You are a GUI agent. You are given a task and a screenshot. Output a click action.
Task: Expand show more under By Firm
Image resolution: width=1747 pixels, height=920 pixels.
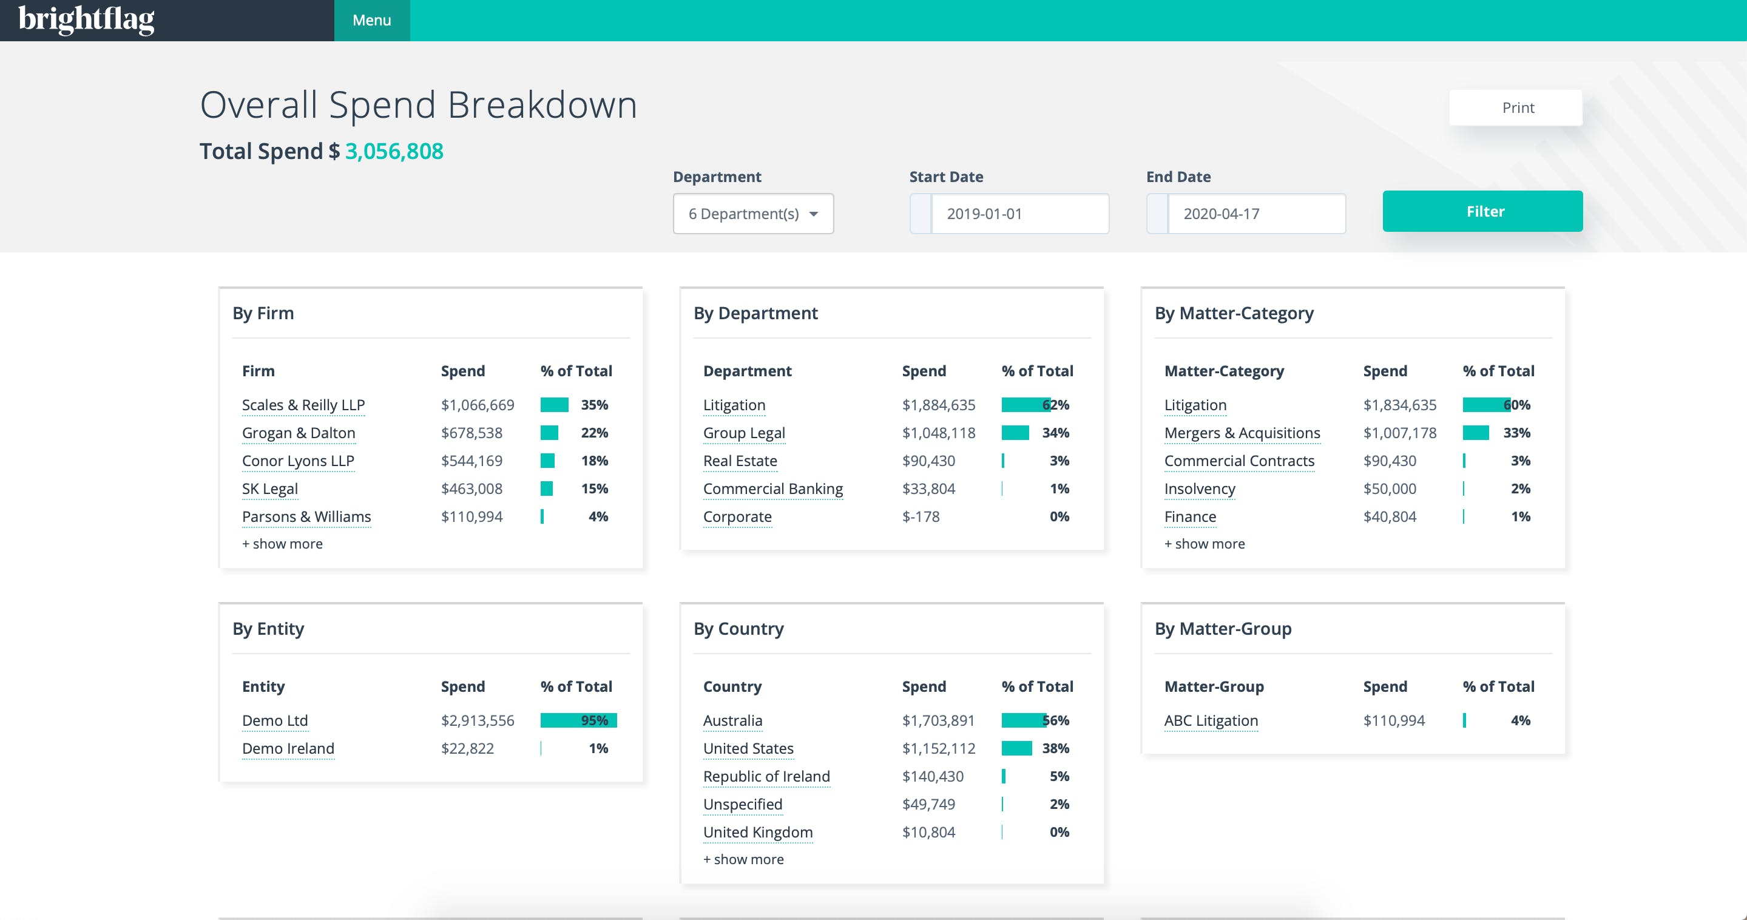[x=282, y=544]
